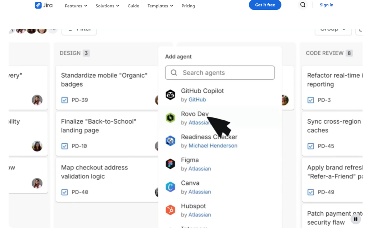Open the Standardize mobile "Organic" badges card
The height and width of the screenshot is (228, 372).
point(107,88)
